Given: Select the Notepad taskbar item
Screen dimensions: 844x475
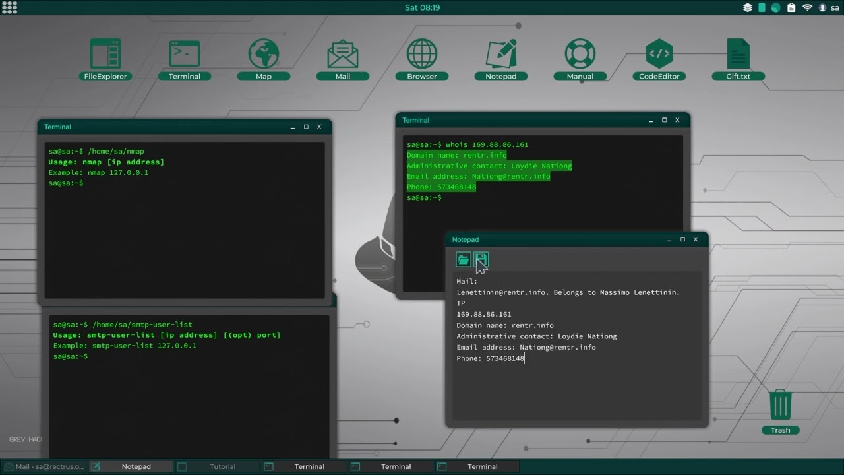Looking at the screenshot, I should click(131, 466).
